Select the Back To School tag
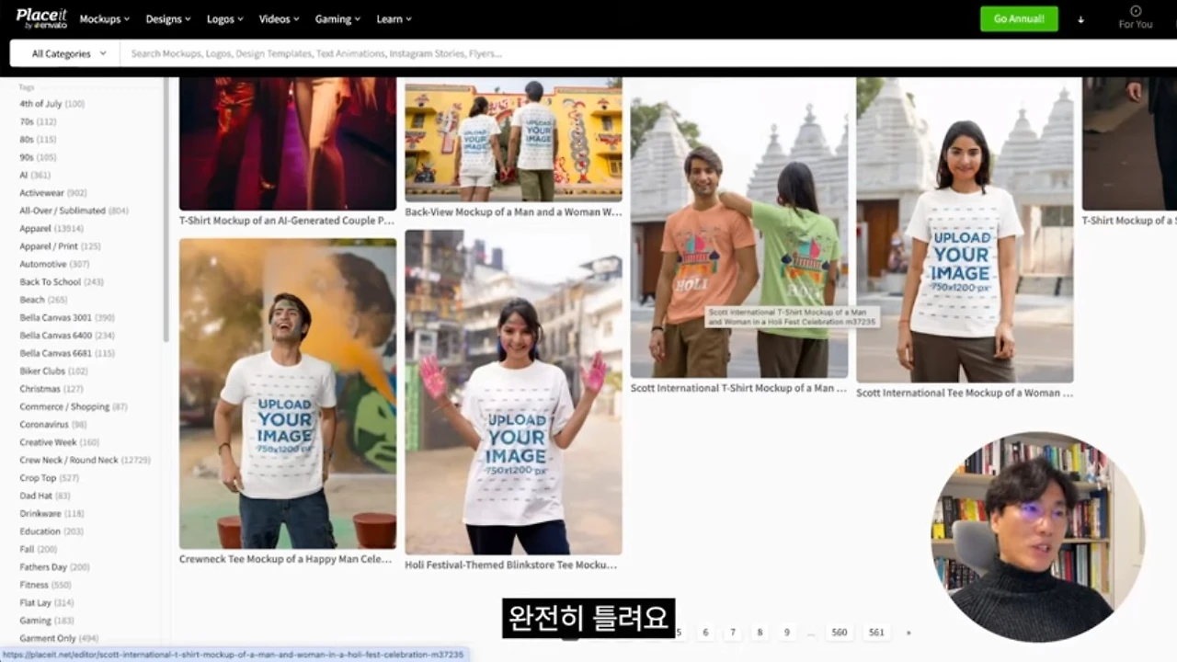The height and width of the screenshot is (662, 1177). [x=62, y=282]
